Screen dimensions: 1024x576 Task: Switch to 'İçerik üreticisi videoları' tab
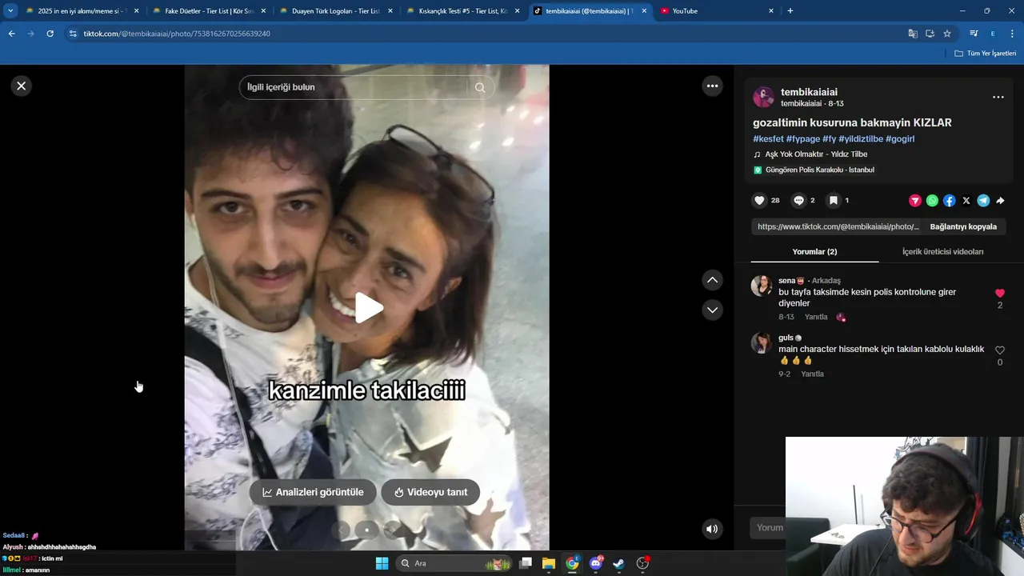click(x=942, y=252)
